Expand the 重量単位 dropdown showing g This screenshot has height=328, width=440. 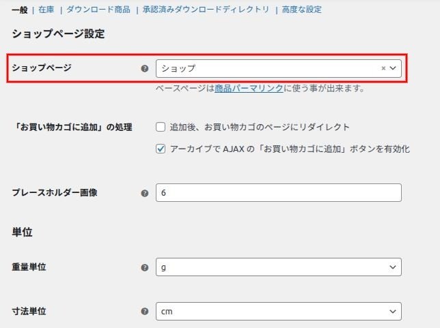tap(278, 267)
